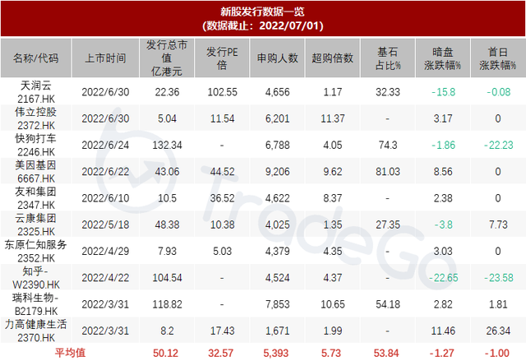Click the 天润云 2167.HK stock name
This screenshot has height=361, width=526.
[x=36, y=92]
